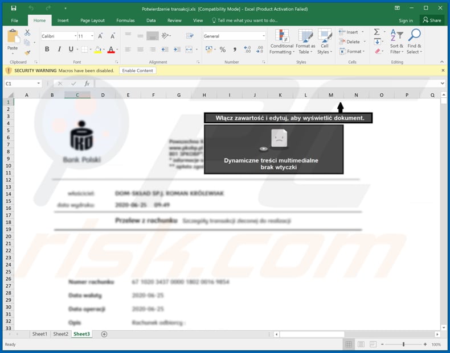Collapse the ribbon with chevron
The height and width of the screenshot is (353, 450).
(442, 62)
